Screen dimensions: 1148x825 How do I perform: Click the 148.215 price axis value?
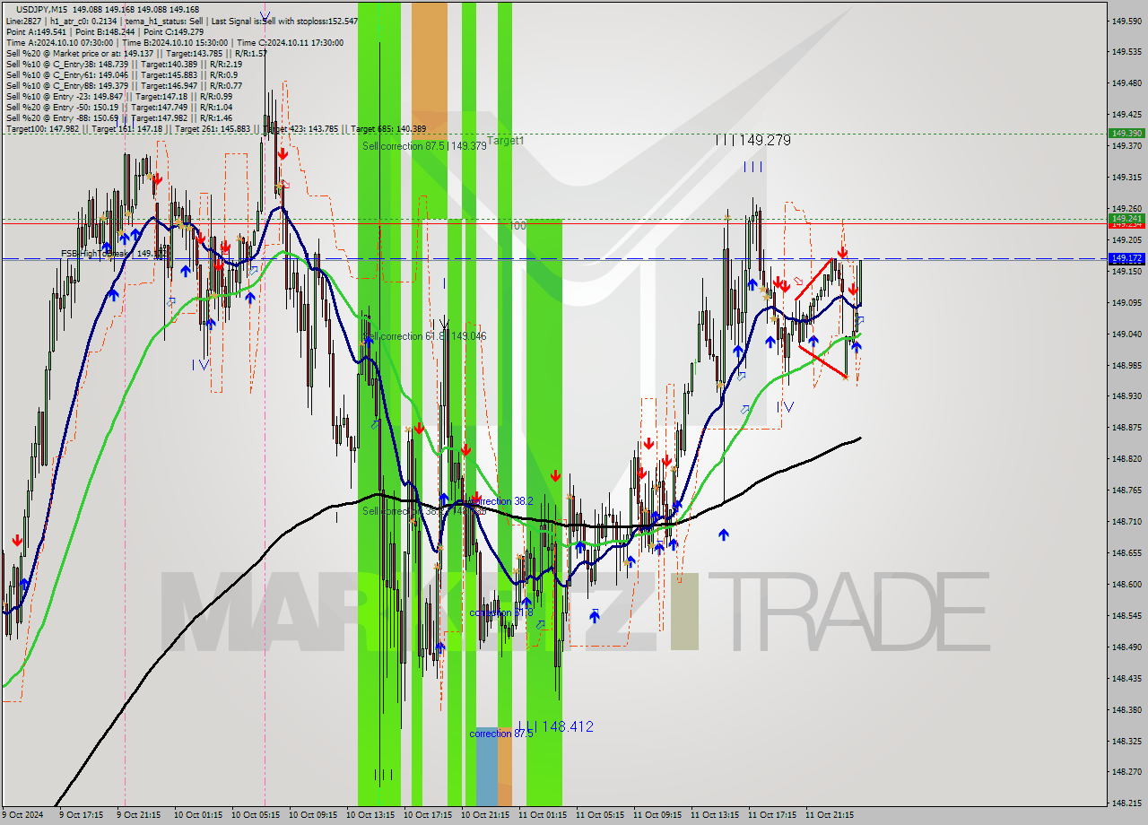coord(1126,803)
